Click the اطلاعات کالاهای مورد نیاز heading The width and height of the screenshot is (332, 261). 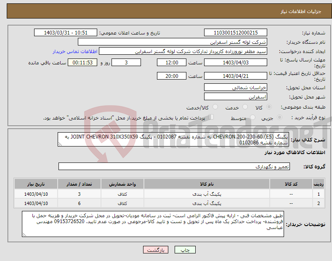click(x=295, y=152)
